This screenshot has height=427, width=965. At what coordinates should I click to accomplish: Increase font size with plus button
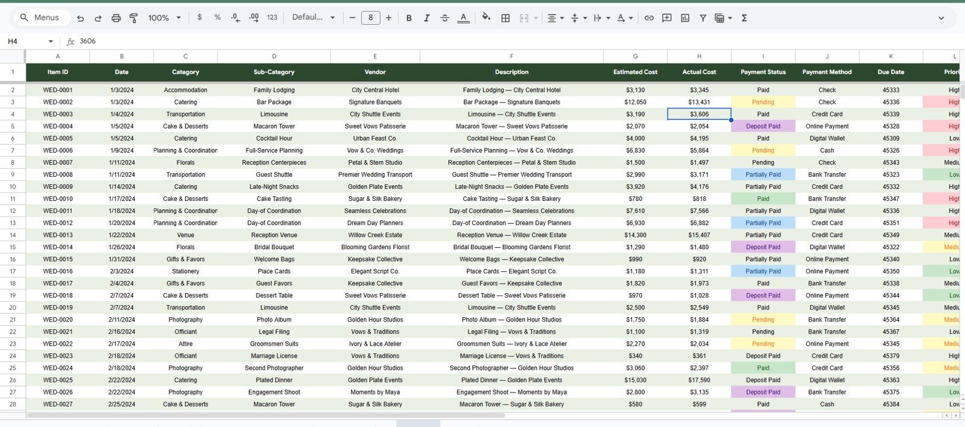point(388,18)
